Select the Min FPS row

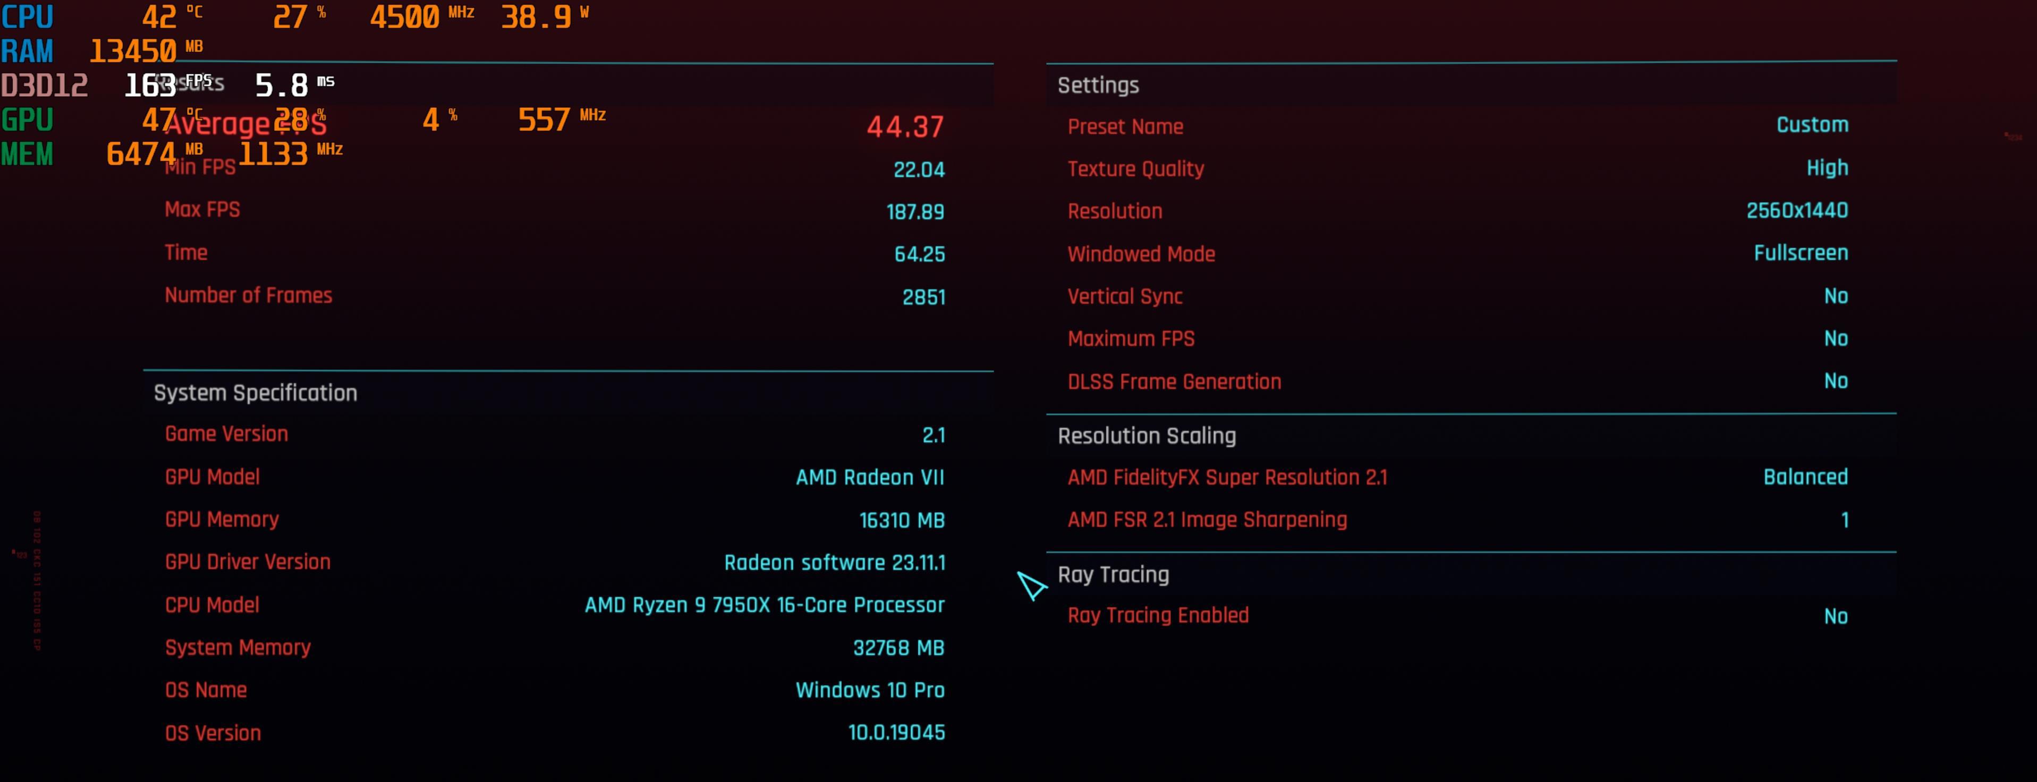[x=554, y=168]
